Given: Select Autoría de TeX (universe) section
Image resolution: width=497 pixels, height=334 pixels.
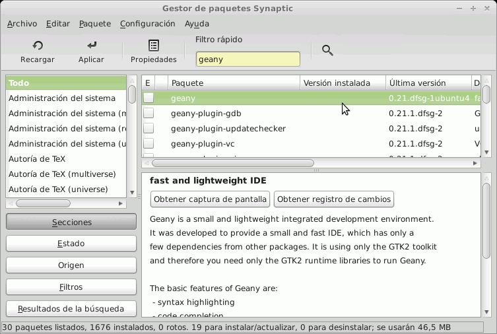Looking at the screenshot, I should [x=66, y=189].
